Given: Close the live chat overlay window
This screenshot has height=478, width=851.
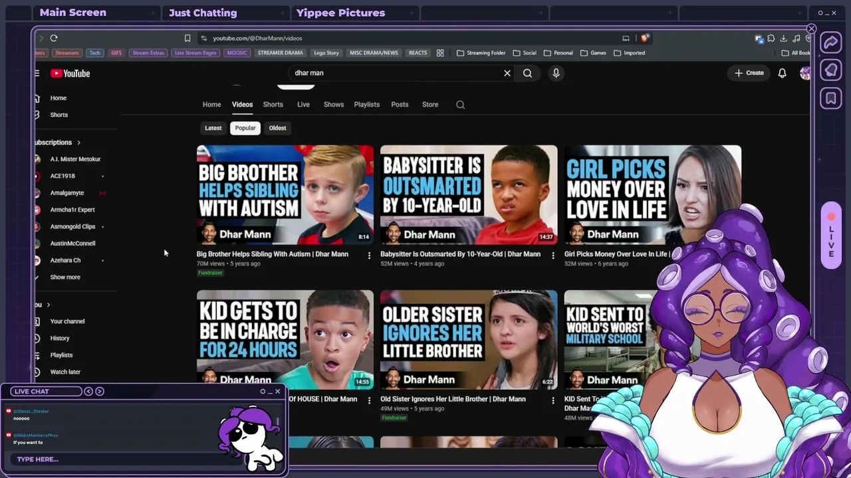Looking at the screenshot, I should click(278, 392).
